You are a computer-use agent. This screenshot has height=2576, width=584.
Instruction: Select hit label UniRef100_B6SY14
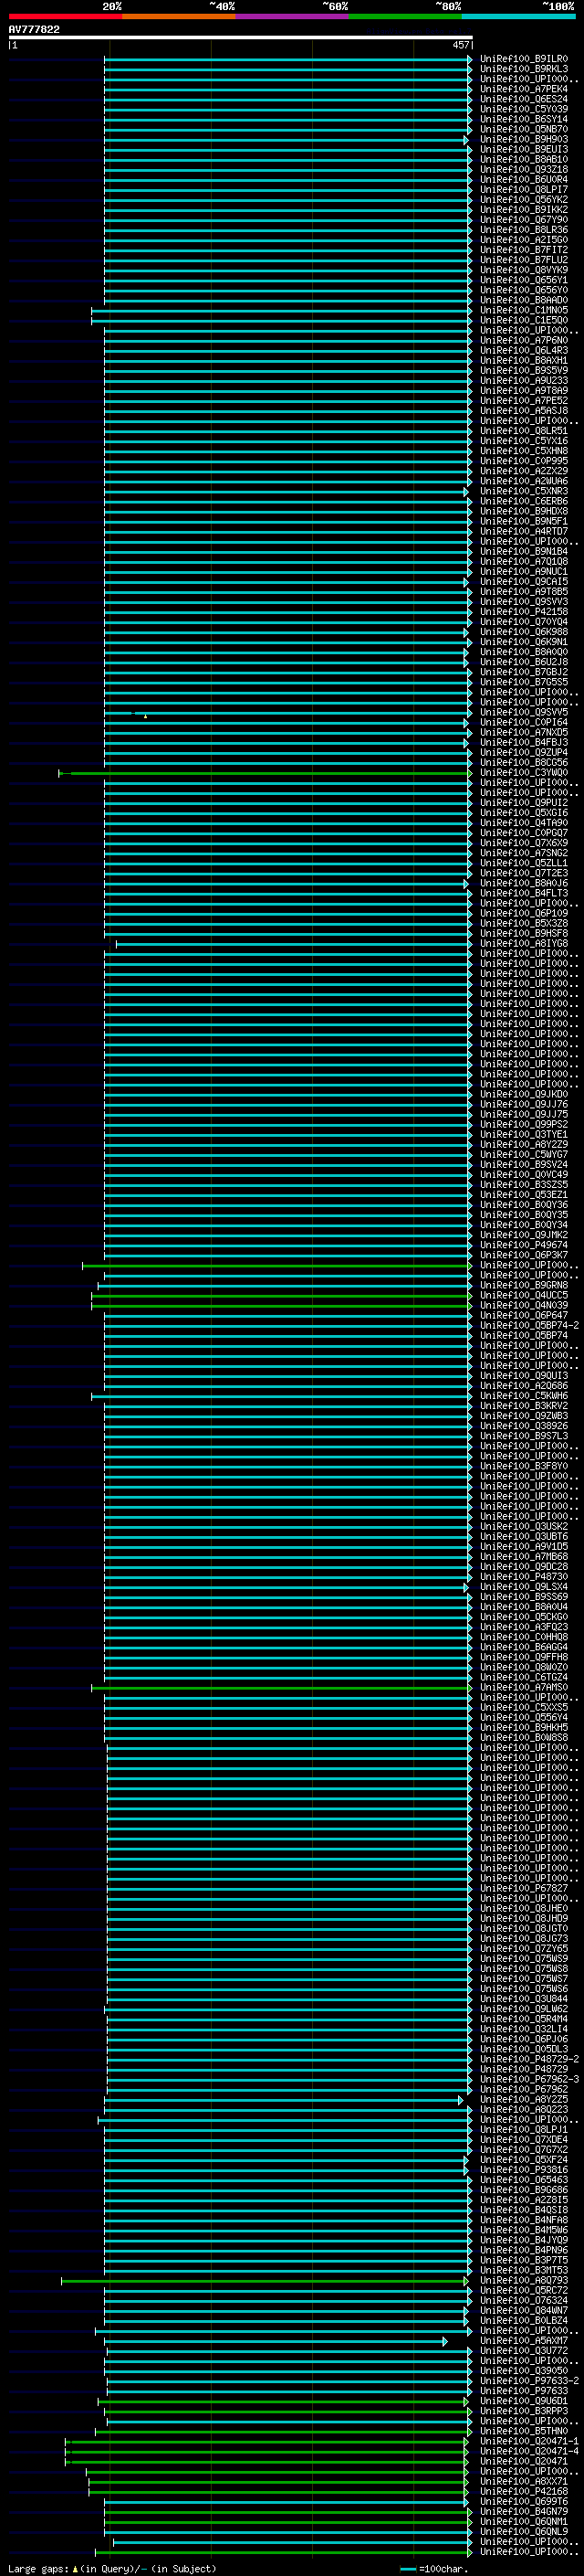[523, 119]
